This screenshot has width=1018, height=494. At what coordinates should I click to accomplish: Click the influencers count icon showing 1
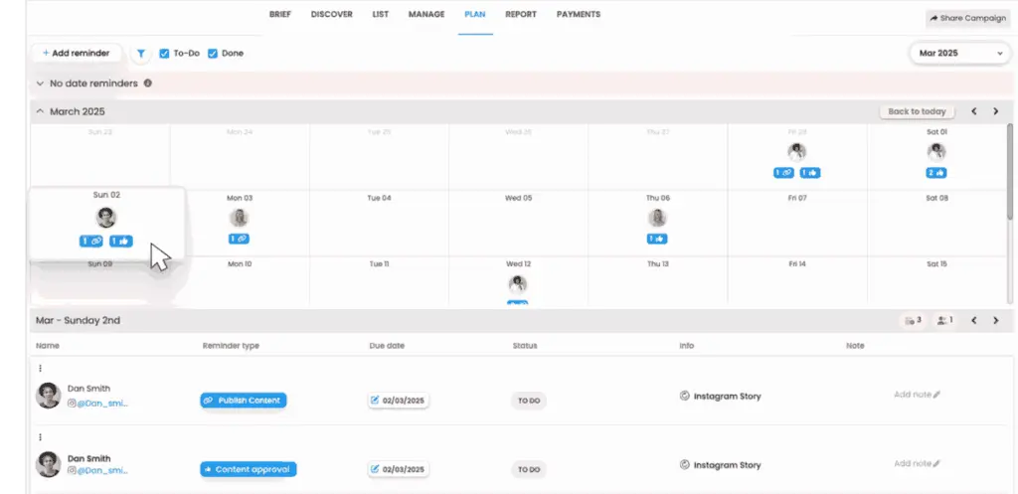(945, 321)
